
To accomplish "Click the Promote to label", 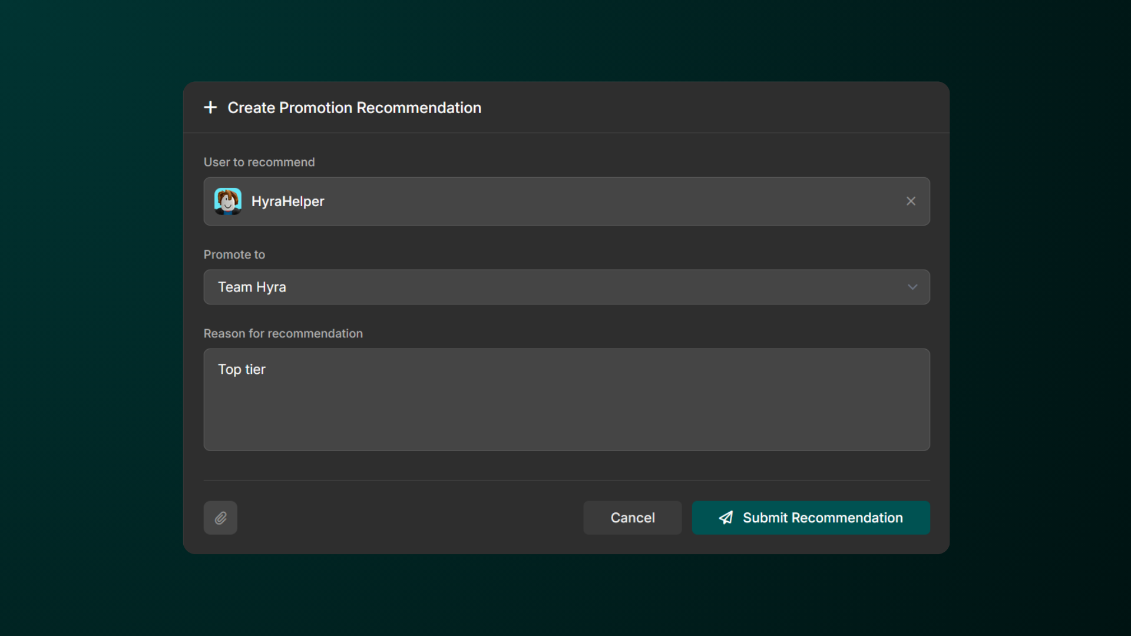I will coord(234,254).
